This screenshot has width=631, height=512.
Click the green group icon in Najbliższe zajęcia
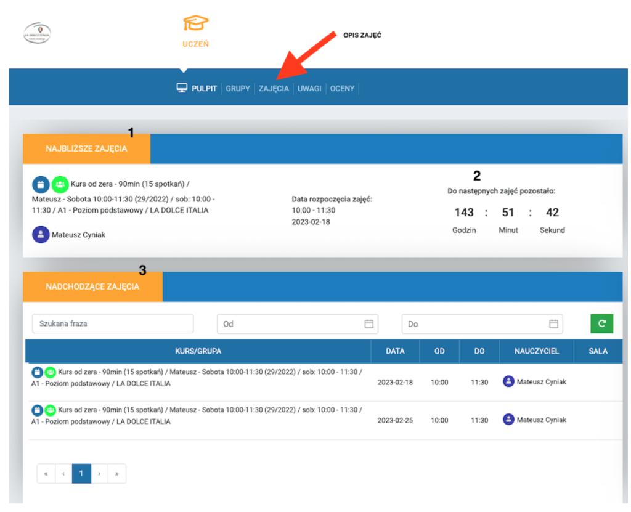click(x=60, y=184)
